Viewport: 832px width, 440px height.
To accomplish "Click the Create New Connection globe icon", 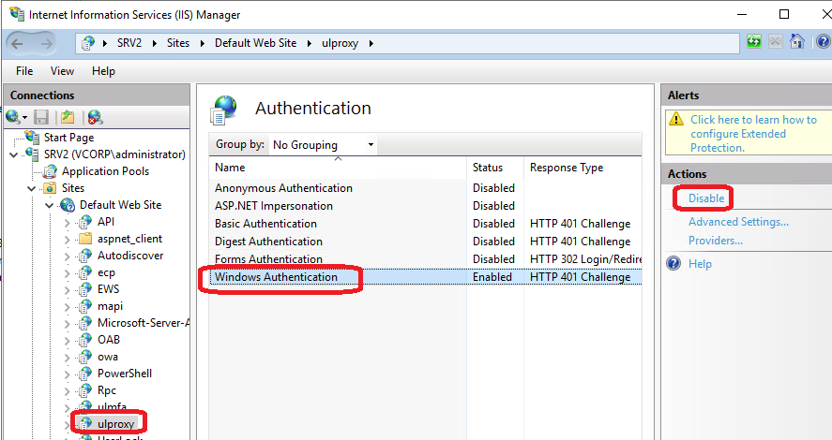I will [x=14, y=117].
